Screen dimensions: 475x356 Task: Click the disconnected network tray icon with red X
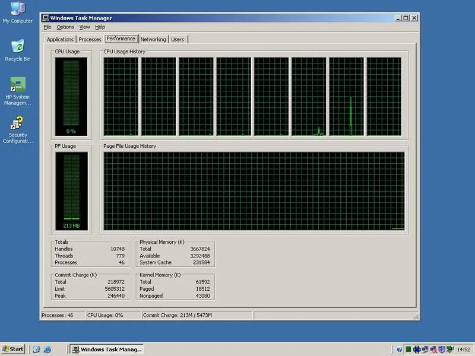(x=433, y=349)
